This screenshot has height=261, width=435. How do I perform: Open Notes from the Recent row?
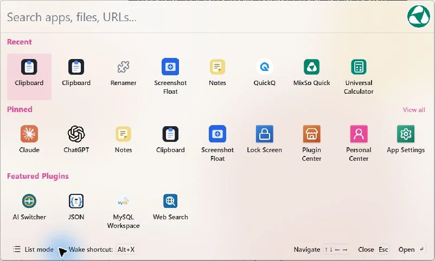(x=217, y=73)
